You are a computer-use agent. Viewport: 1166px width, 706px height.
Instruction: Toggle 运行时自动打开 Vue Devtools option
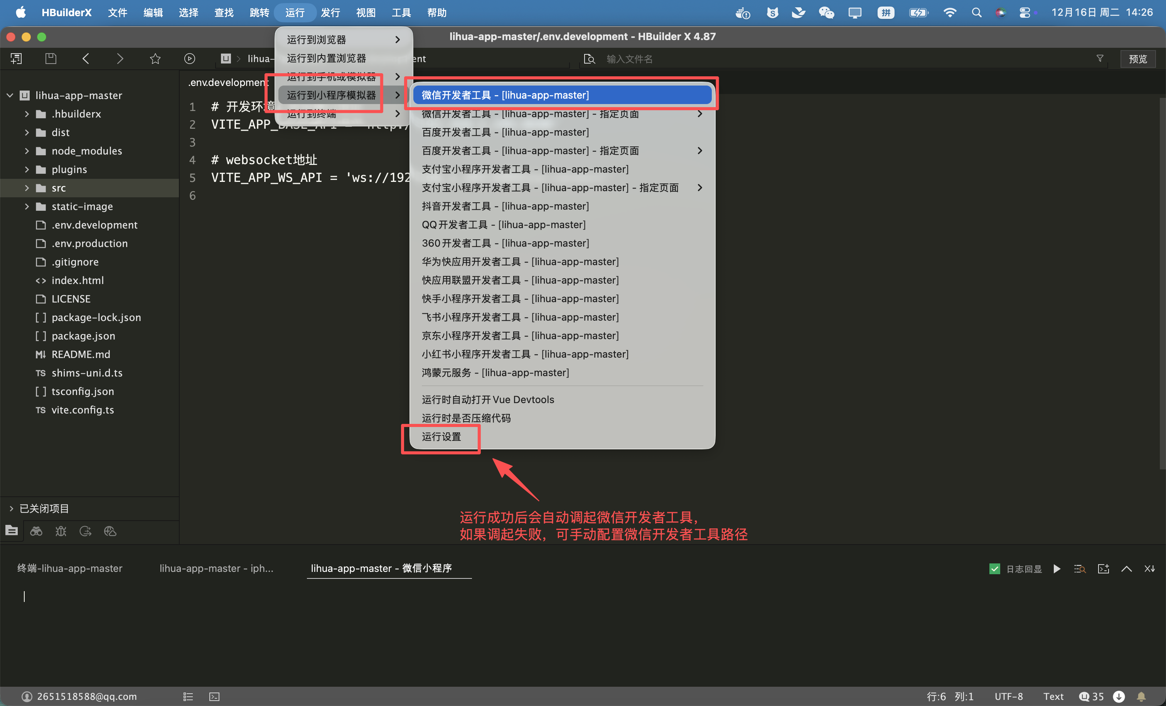[x=487, y=400]
